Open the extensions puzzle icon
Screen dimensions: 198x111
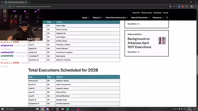187,6
